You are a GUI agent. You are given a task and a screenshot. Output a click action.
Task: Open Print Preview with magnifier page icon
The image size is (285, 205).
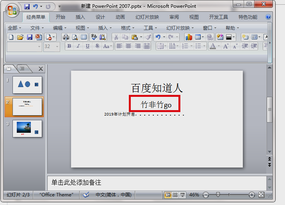(75, 37)
